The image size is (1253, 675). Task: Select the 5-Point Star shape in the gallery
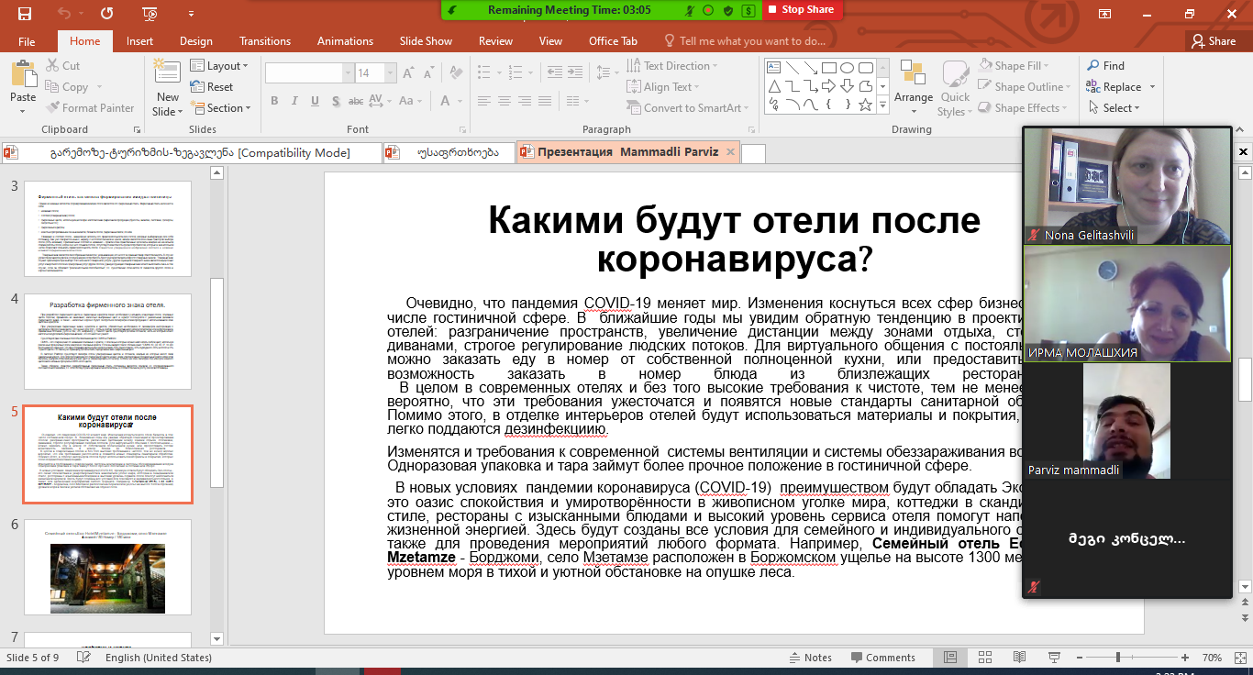coord(865,105)
